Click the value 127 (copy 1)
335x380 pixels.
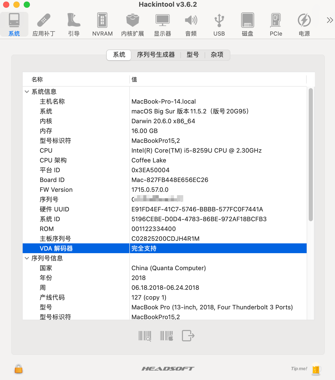[149, 298]
